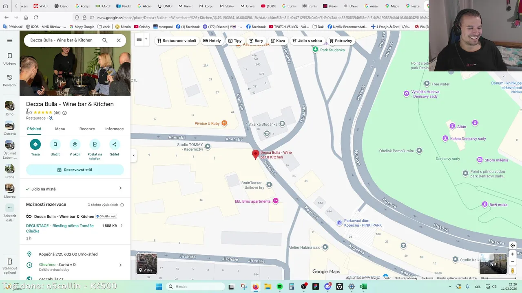Click the Park Studánka green marker
522x293 pixels.
coord(315,49)
